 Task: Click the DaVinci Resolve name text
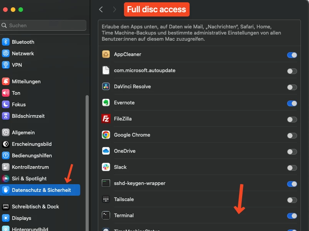(132, 86)
